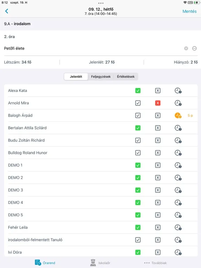
Task: Set late clock for DEMO 3
Action: pyautogui.click(x=178, y=190)
